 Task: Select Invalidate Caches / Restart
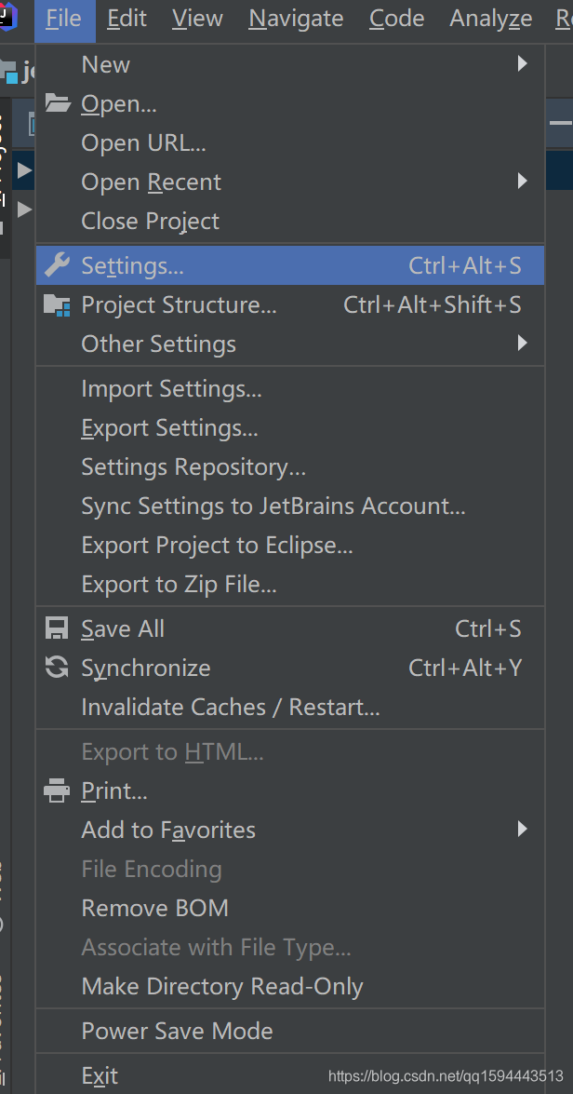click(230, 707)
